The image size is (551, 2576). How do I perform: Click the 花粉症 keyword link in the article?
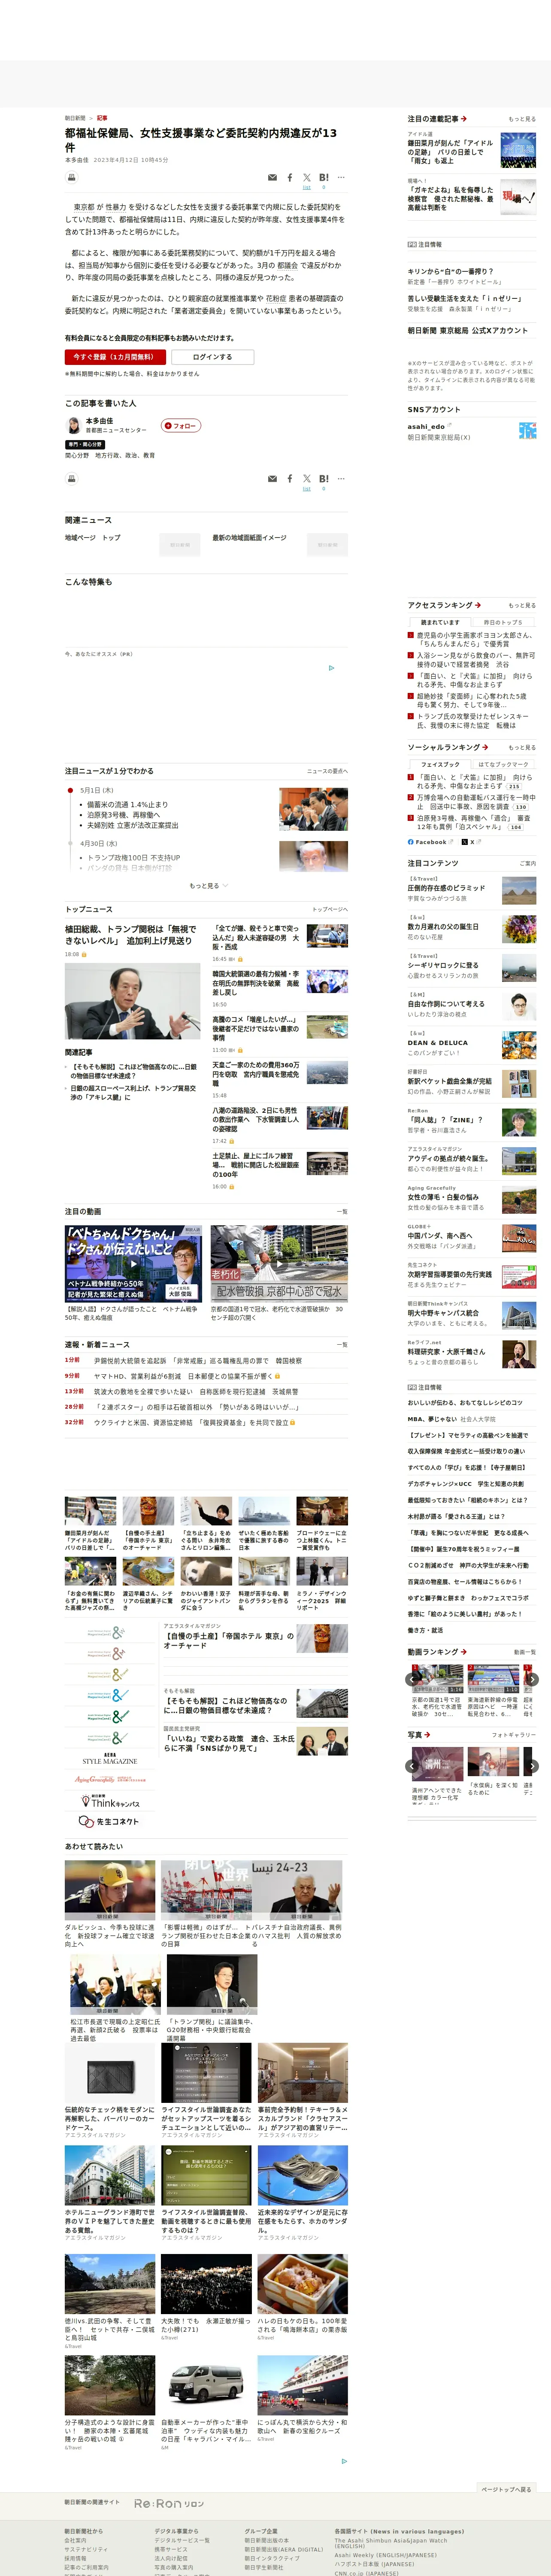pyautogui.click(x=276, y=298)
